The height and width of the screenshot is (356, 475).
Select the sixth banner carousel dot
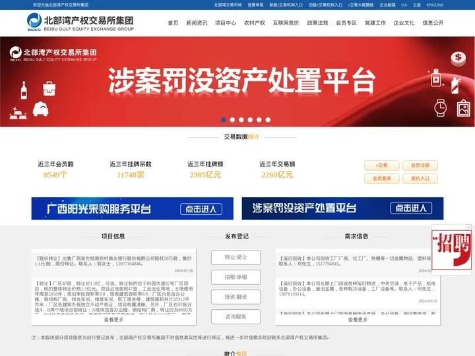268,120
